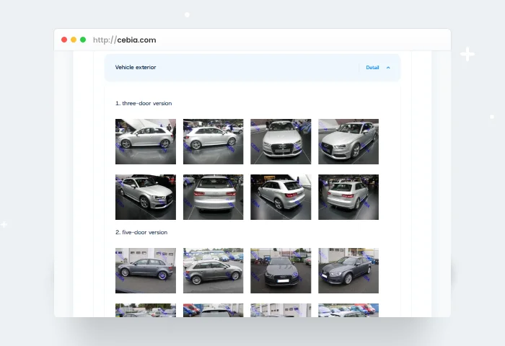Open fourth five-door front-angle photo

click(348, 270)
